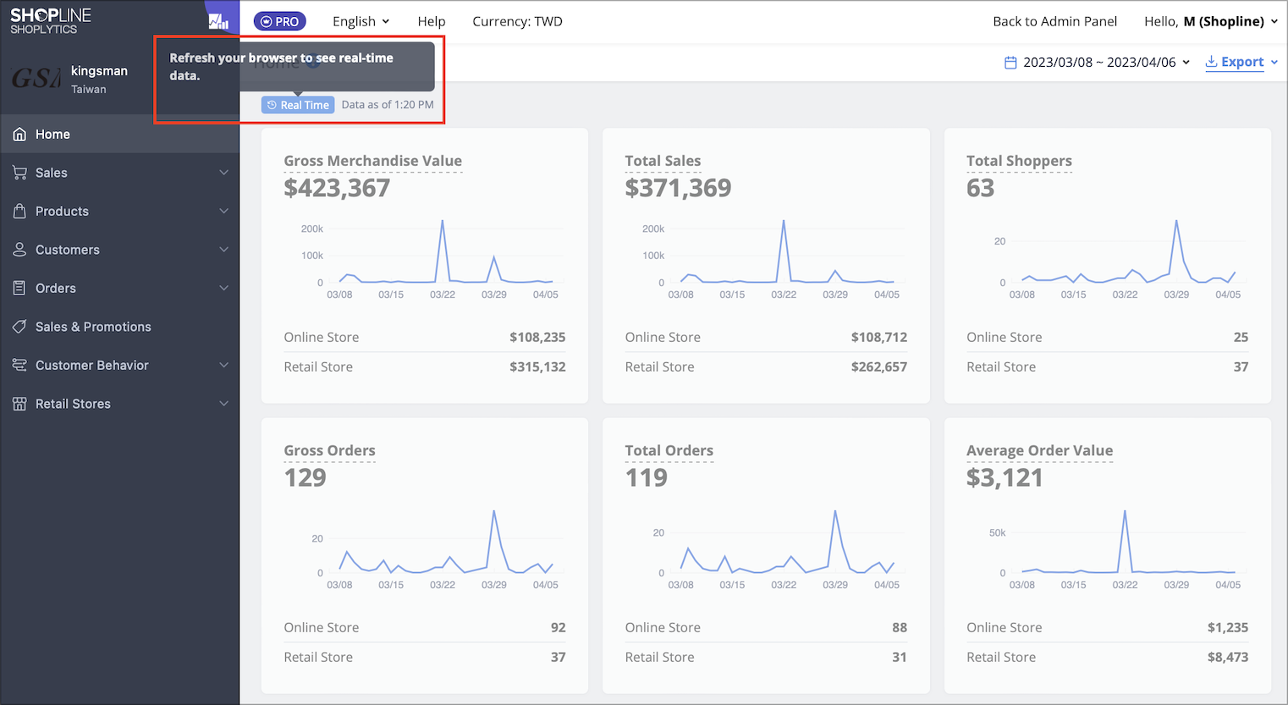Image resolution: width=1288 pixels, height=705 pixels.
Task: Open Retail Stores in the sidebar
Action: [x=120, y=404]
